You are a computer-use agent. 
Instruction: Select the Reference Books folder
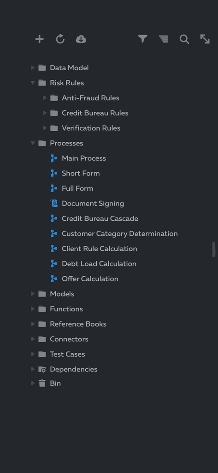(78, 324)
